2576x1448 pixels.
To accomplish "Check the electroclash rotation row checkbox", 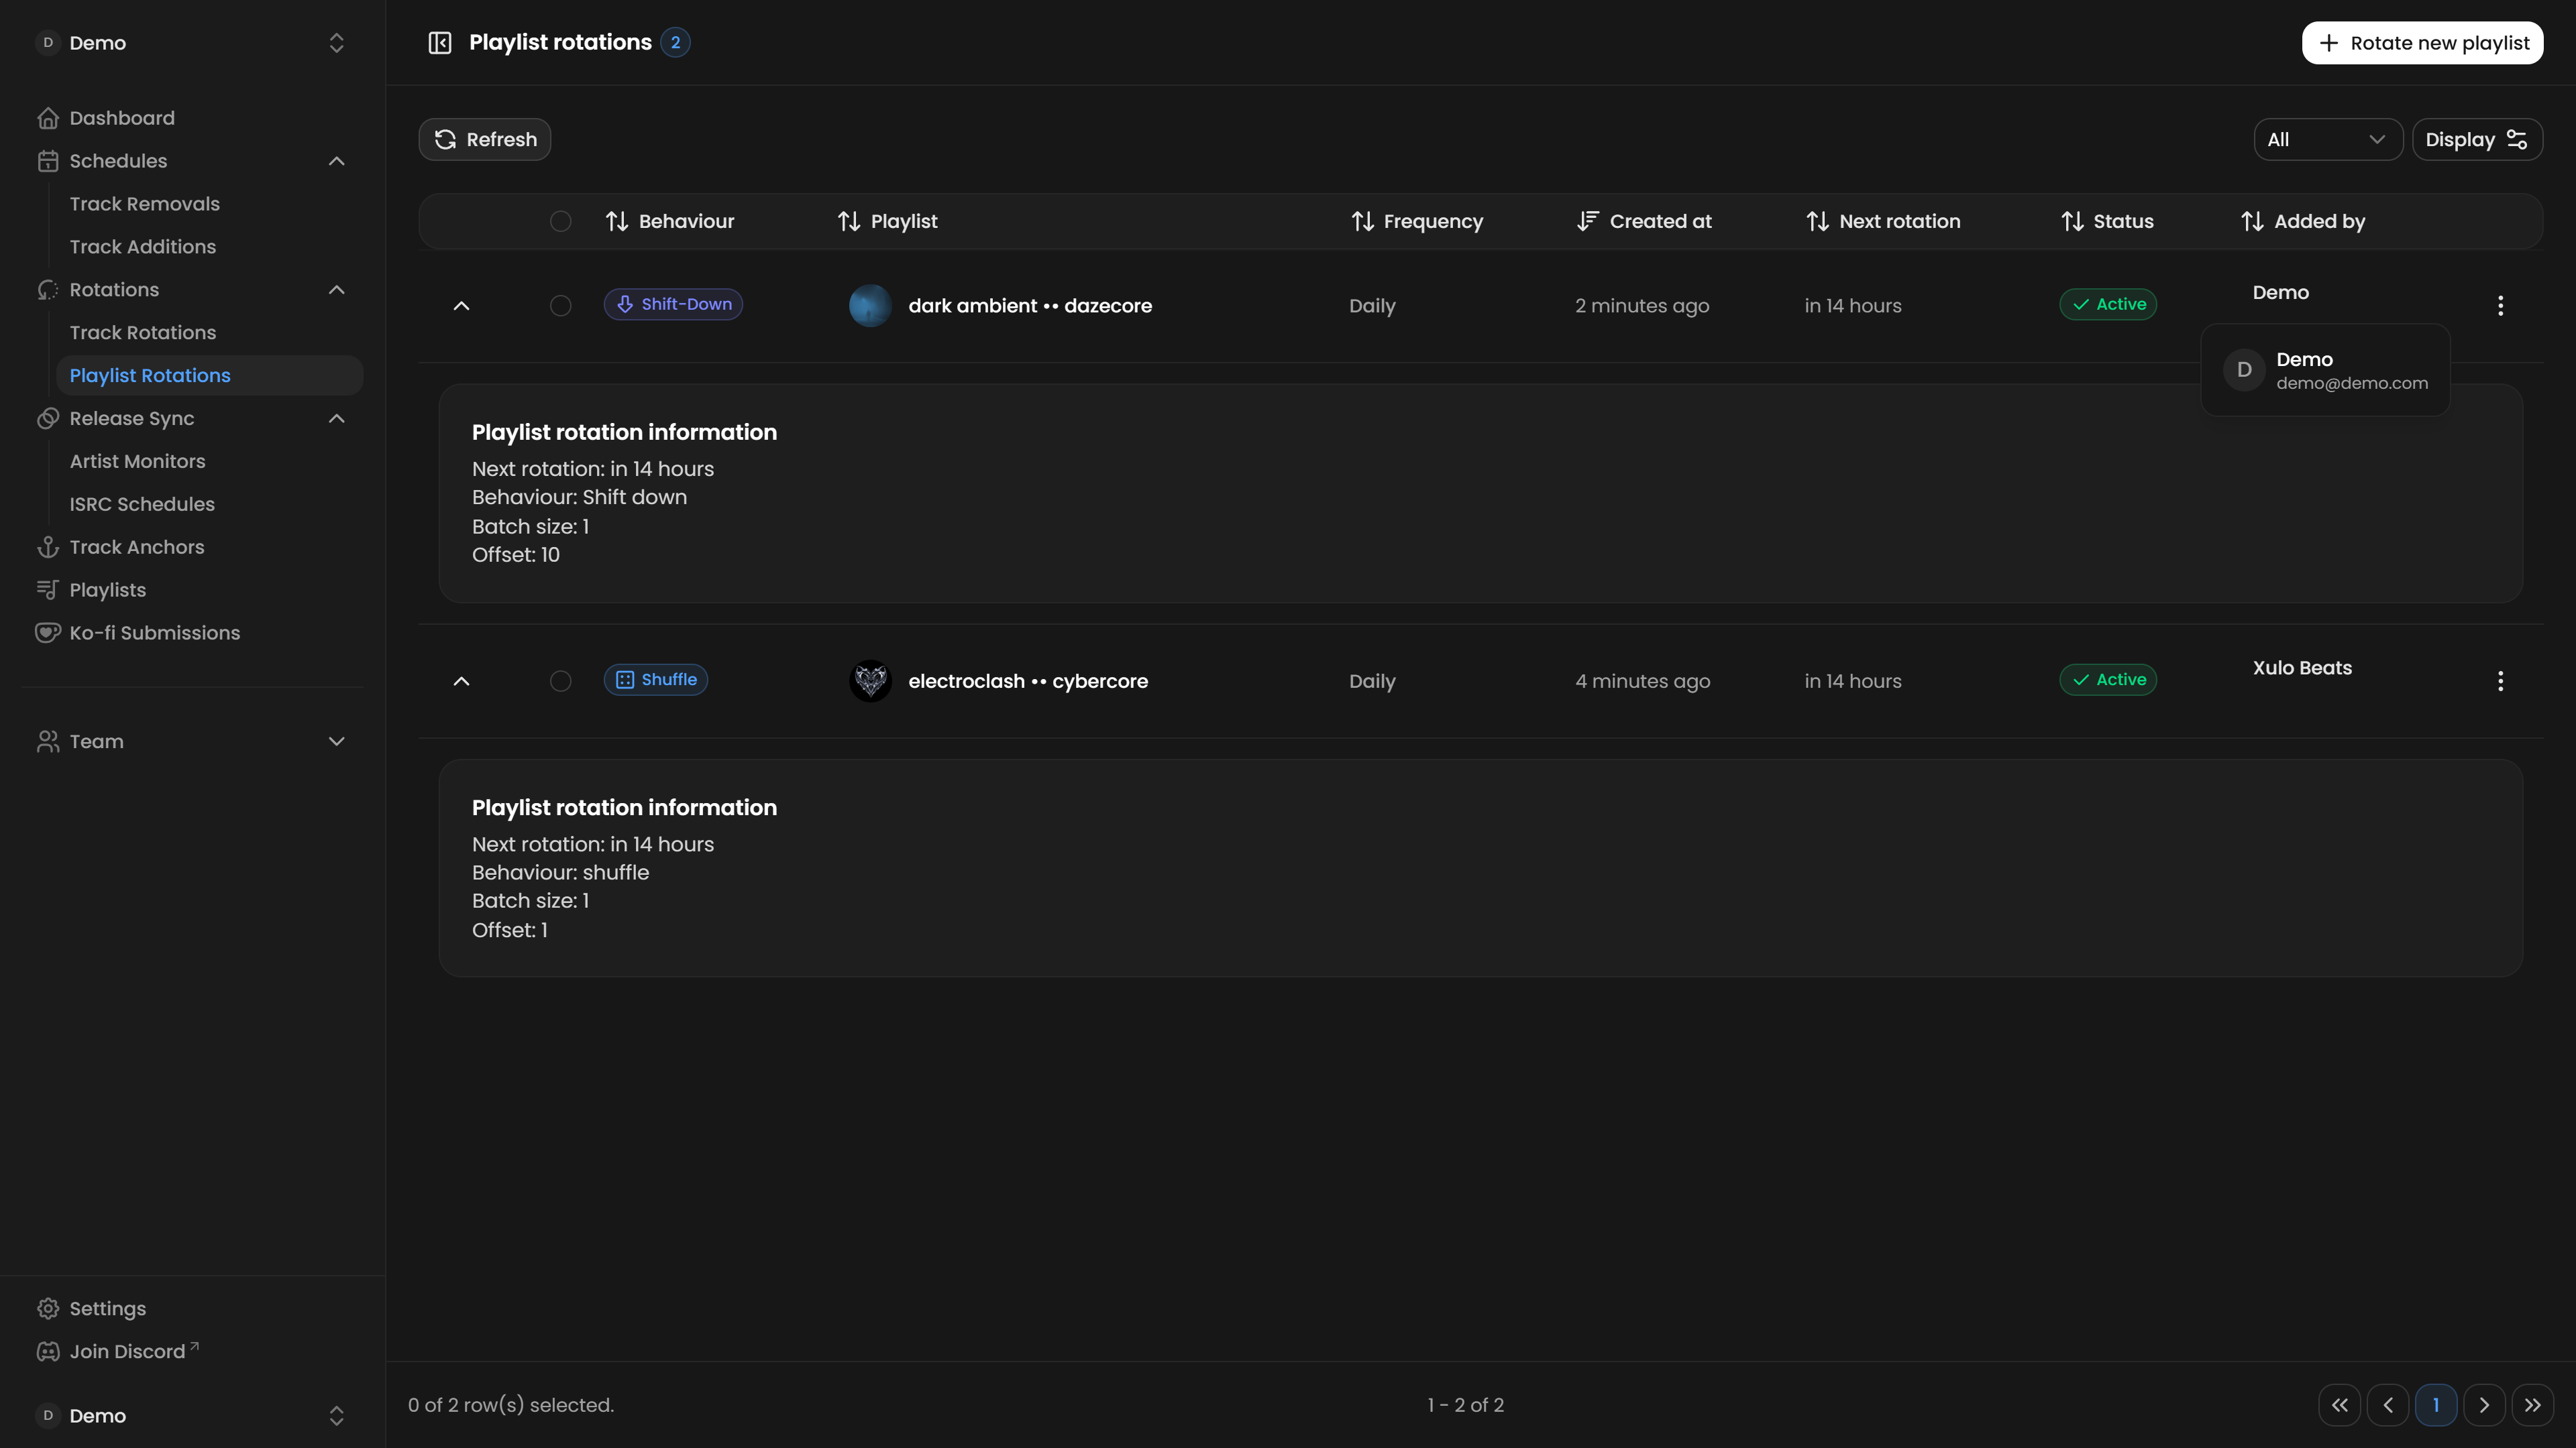I will pos(561,680).
